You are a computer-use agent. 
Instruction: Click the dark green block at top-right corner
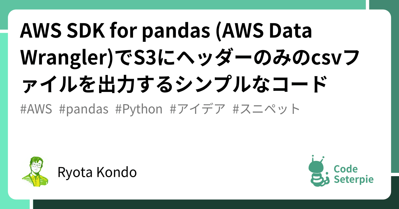[385, 7]
